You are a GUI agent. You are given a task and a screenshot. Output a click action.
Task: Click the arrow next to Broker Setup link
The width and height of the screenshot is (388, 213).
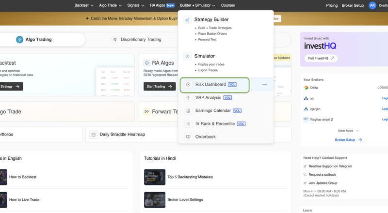coord(360,140)
